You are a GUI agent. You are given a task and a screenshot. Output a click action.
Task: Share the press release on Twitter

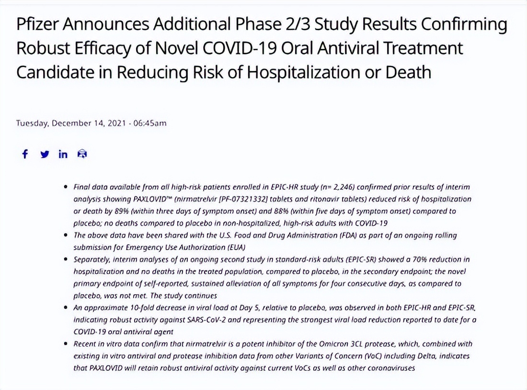tap(44, 154)
